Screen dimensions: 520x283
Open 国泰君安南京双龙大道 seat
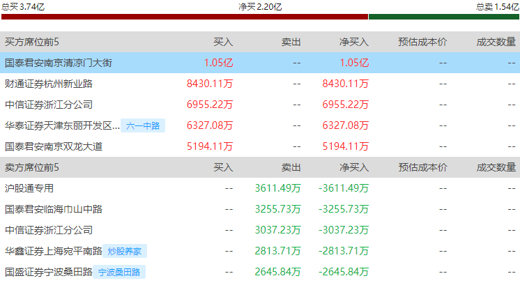click(54, 146)
